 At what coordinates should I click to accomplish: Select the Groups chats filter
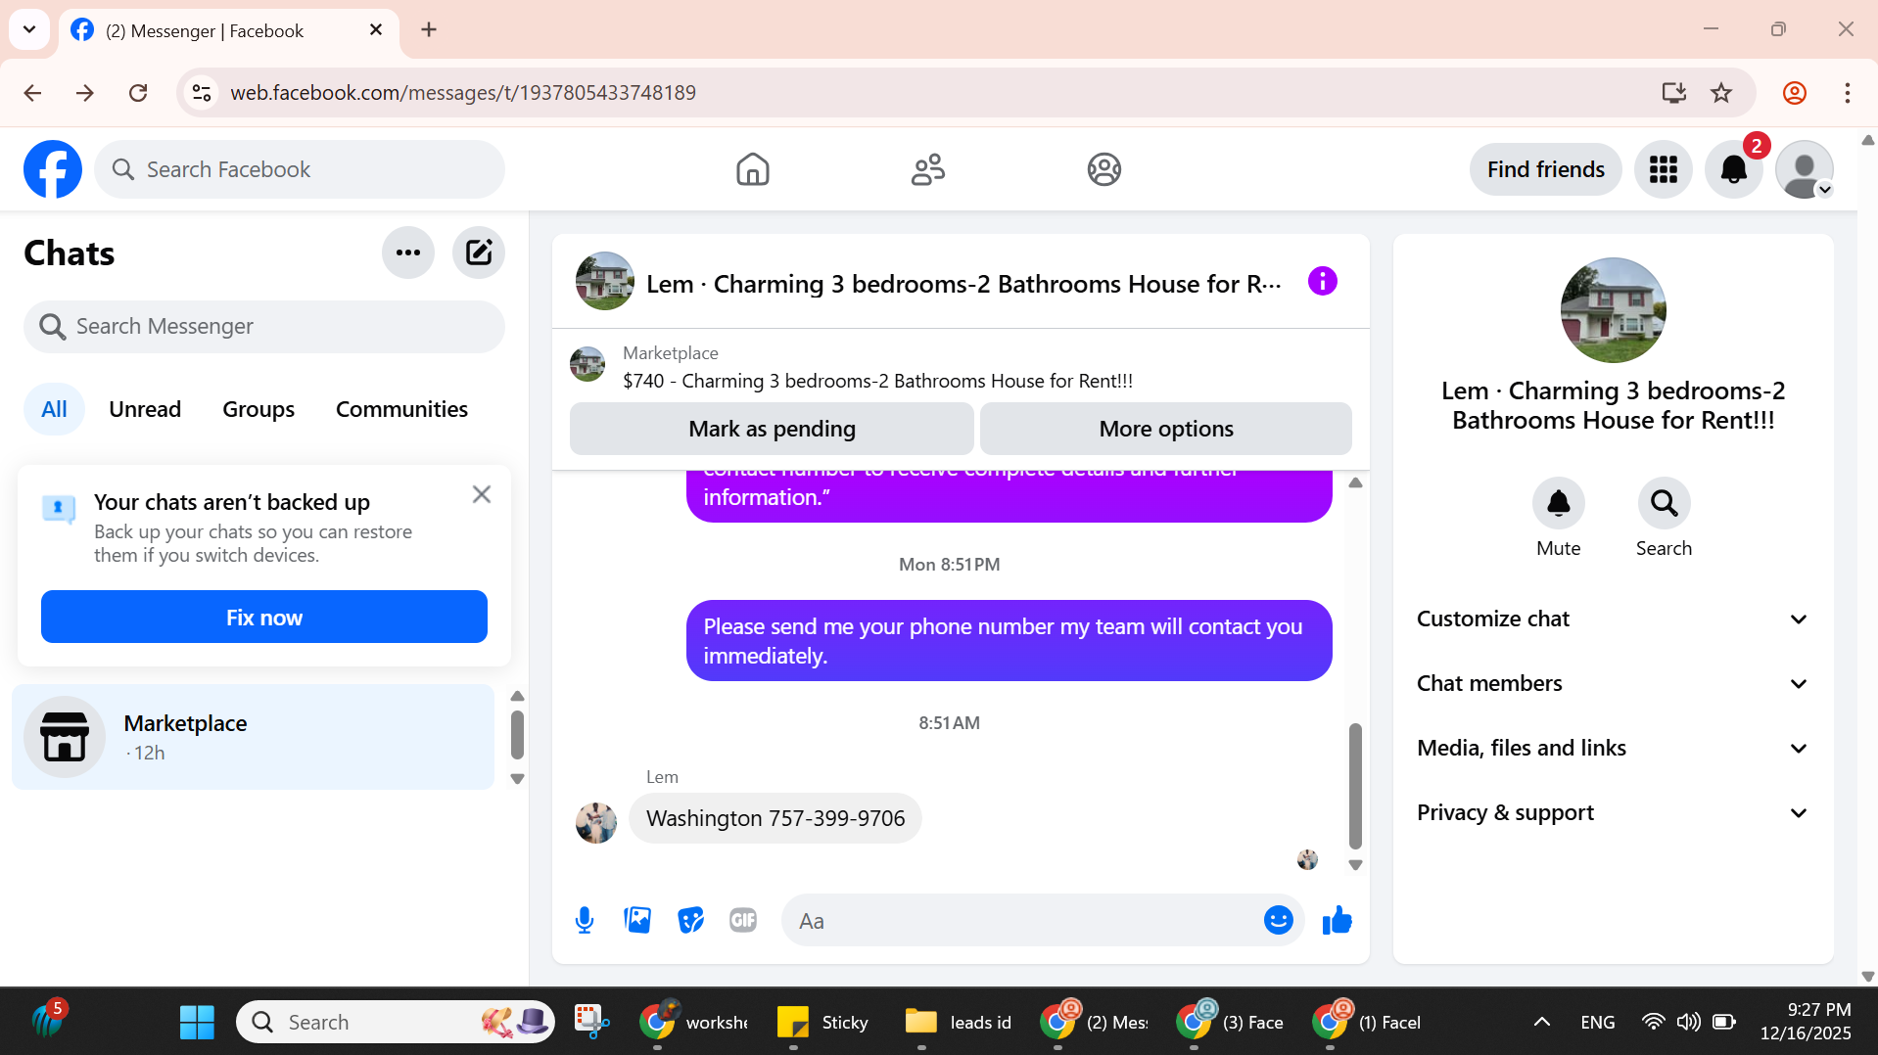click(x=258, y=409)
